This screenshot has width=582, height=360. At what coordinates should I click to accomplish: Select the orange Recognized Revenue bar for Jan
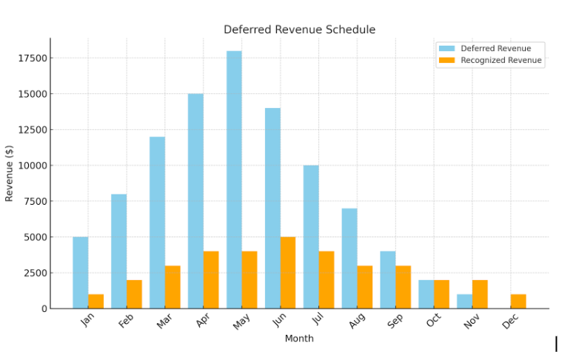pos(96,301)
